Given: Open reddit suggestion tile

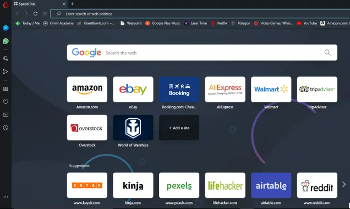Looking at the screenshot, I should click(x=317, y=185).
